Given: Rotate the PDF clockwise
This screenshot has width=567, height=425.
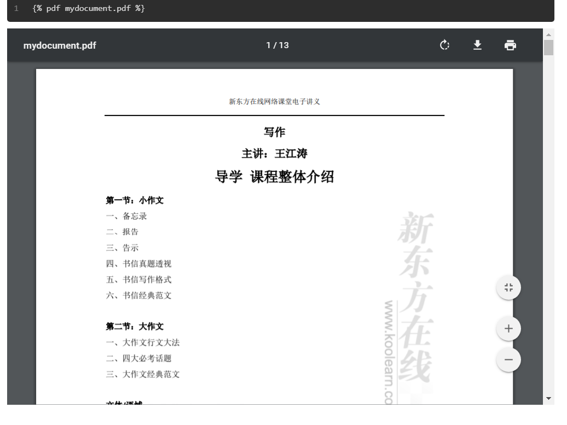Looking at the screenshot, I should coord(444,45).
